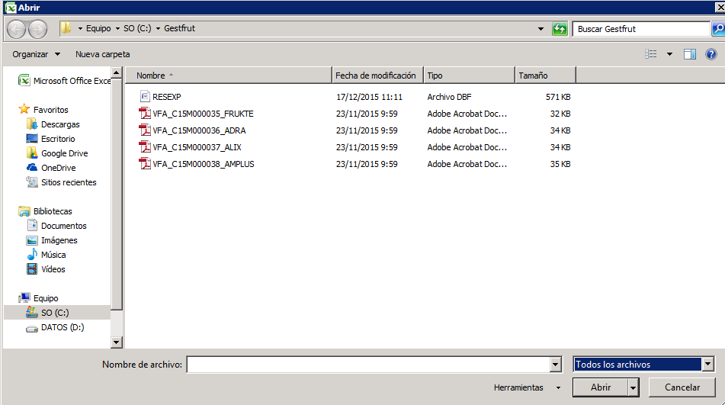Expand the Organizar menu

[x=36, y=54]
